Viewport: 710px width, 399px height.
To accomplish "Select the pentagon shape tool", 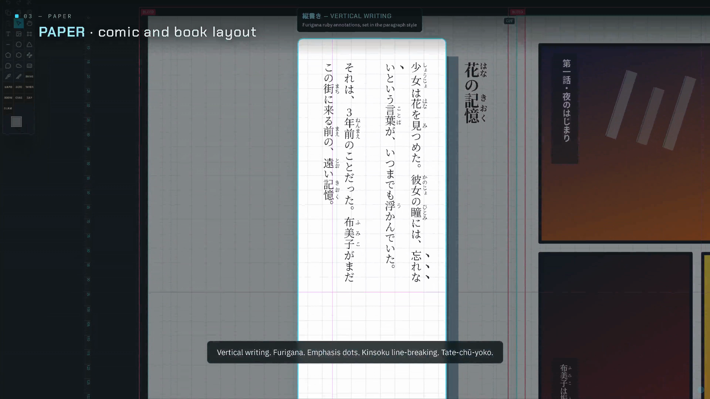I will click(x=8, y=55).
